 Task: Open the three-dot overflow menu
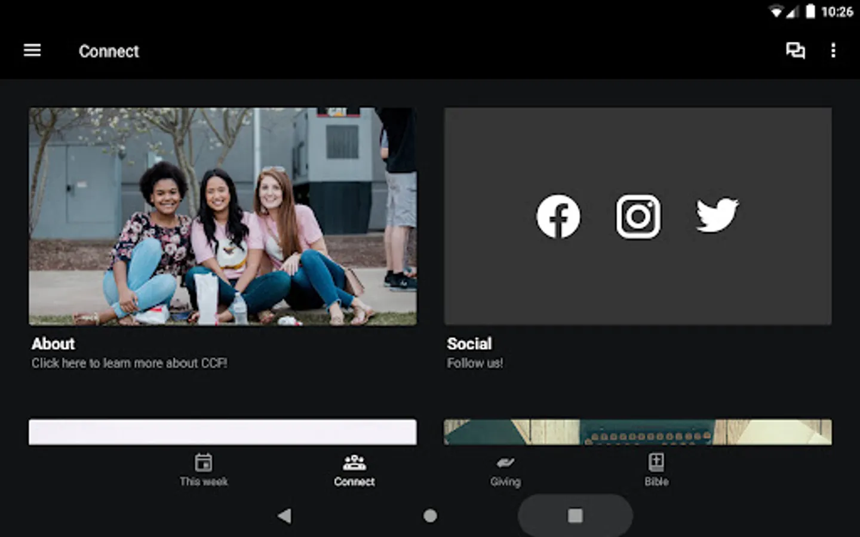(833, 51)
